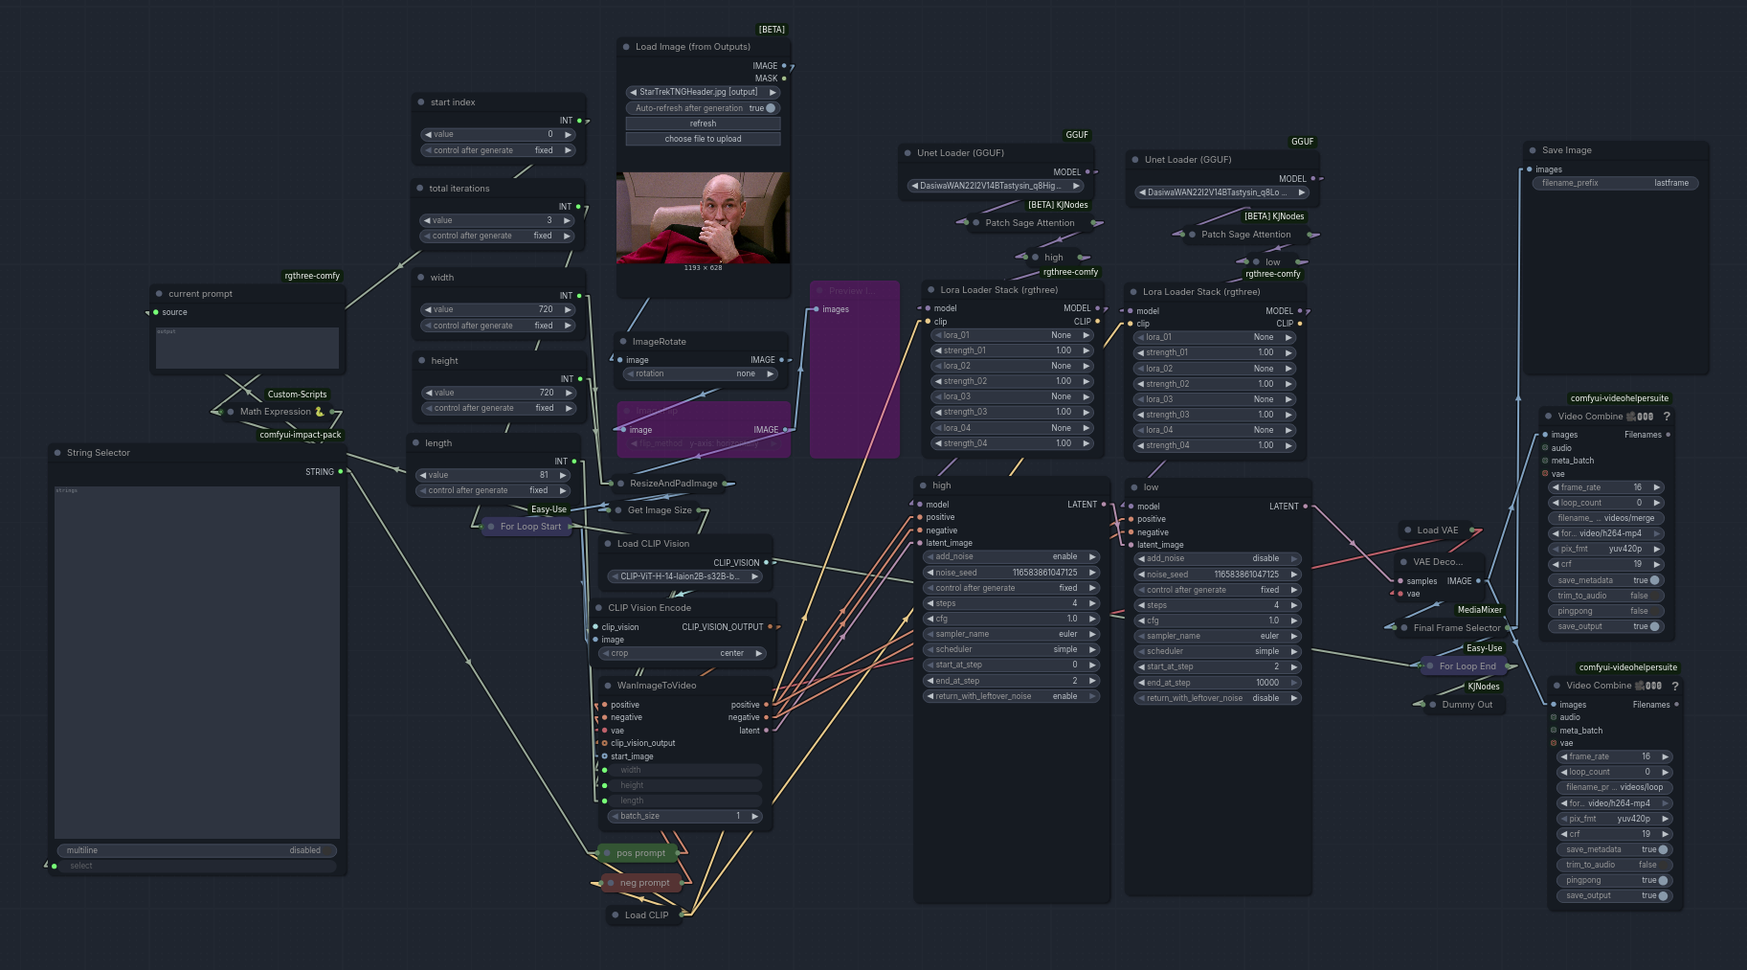The width and height of the screenshot is (1747, 970).
Task: Click the filename prefix field showing videos/loop
Action: [x=1615, y=787]
